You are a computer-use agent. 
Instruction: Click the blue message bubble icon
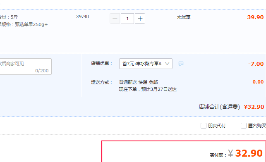tap(181, 64)
